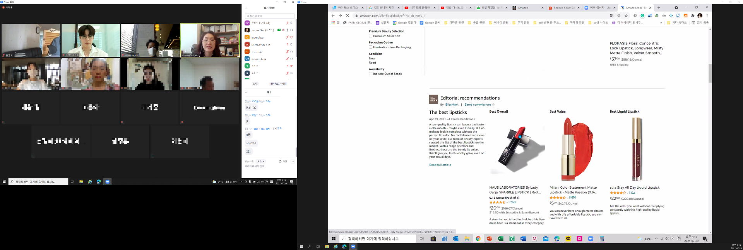Launch the Microsoft Store taskbar icon
This screenshot has height=250, width=743.
433,239
